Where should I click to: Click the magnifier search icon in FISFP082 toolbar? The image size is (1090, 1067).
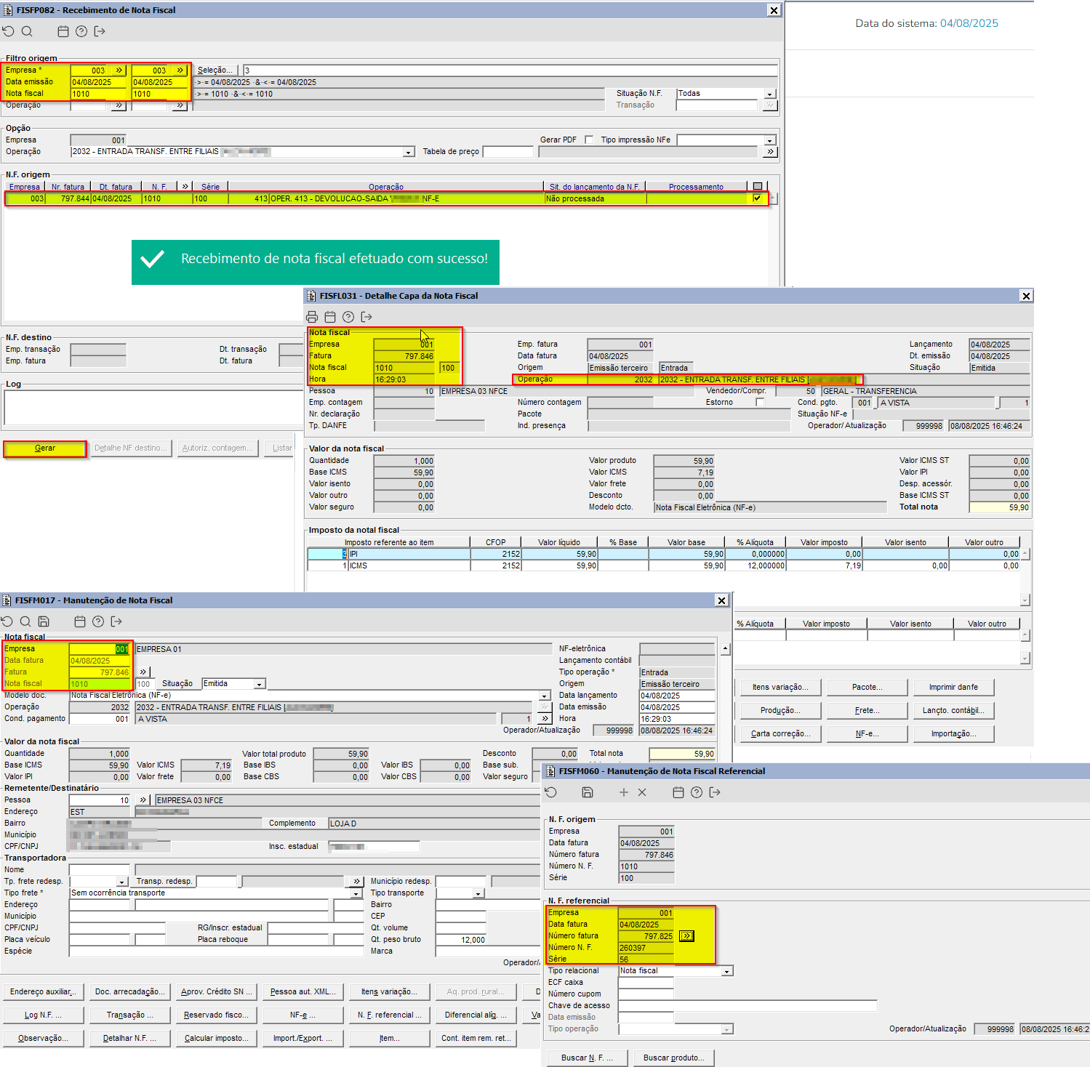pyautogui.click(x=27, y=31)
